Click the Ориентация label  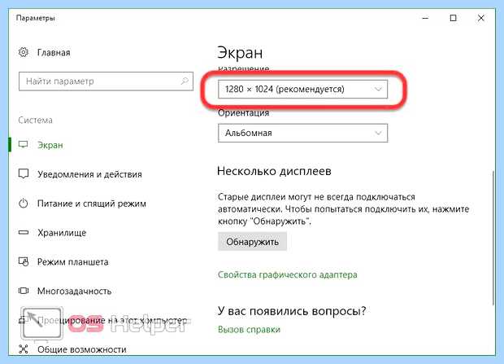click(x=244, y=113)
